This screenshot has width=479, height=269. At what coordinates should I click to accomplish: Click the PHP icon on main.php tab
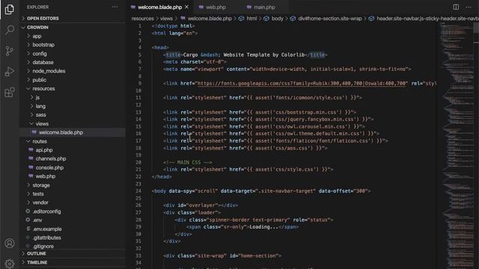click(249, 7)
